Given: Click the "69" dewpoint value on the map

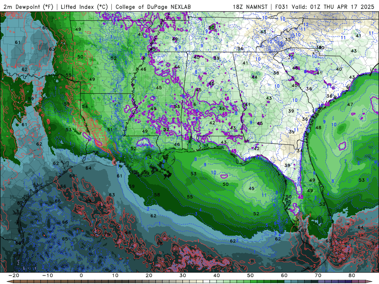Looking at the screenshot, I should pyautogui.click(x=88, y=201).
